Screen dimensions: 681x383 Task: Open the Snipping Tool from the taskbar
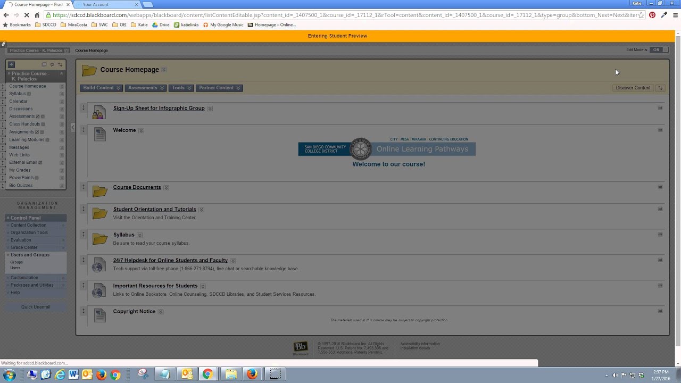pyautogui.click(x=143, y=374)
